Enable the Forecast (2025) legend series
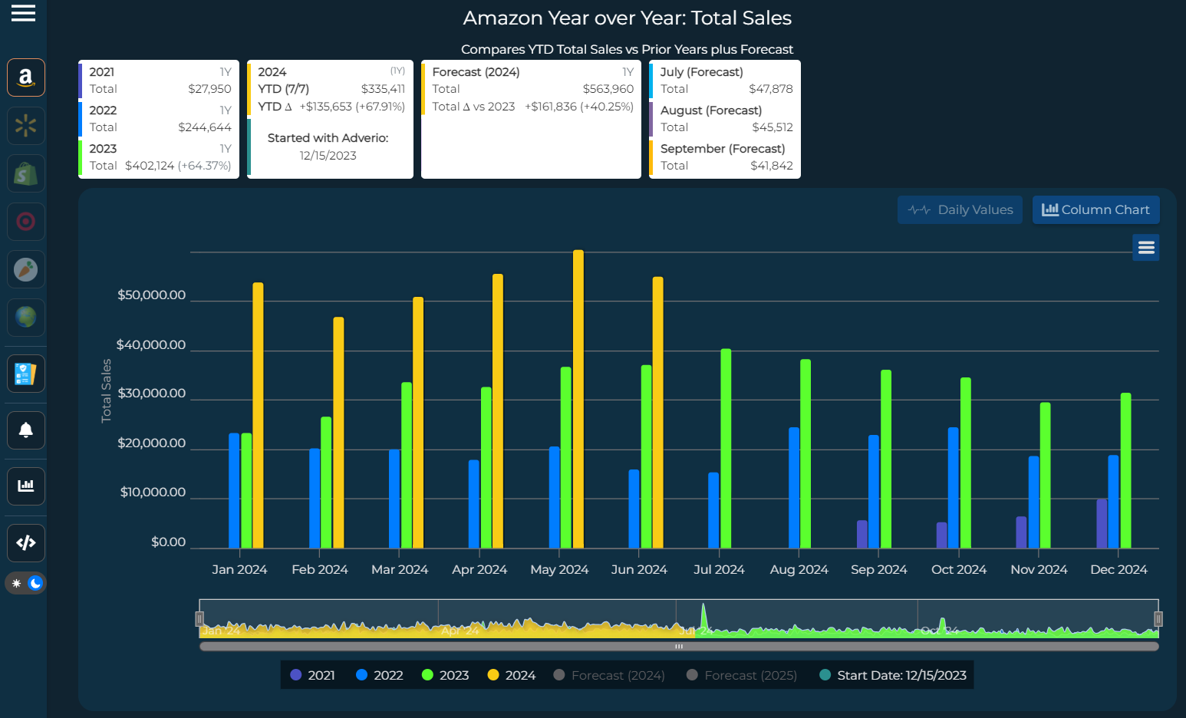Image resolution: width=1186 pixels, height=718 pixels. click(x=742, y=675)
